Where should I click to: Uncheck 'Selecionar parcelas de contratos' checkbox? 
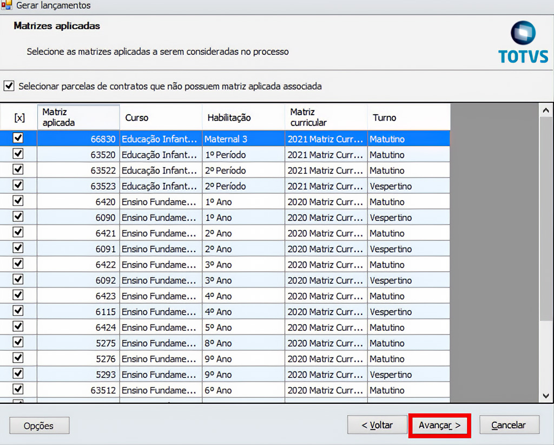pos(9,86)
